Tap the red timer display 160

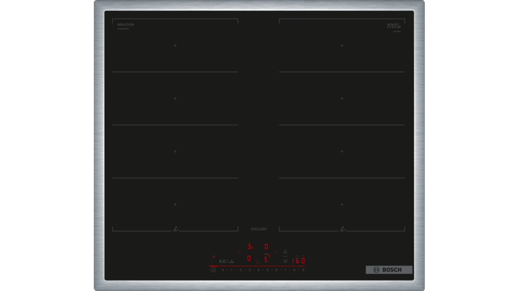pyautogui.click(x=298, y=261)
